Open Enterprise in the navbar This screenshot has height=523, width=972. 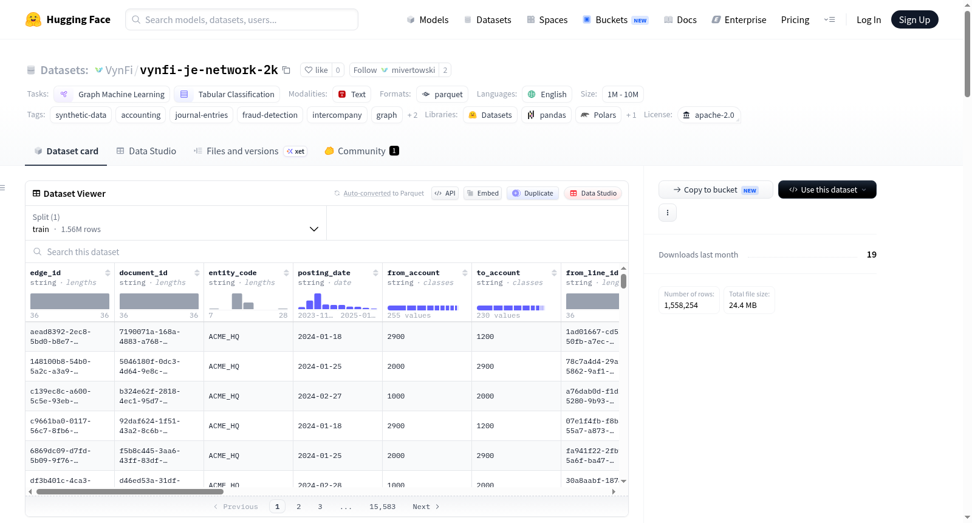point(739,19)
